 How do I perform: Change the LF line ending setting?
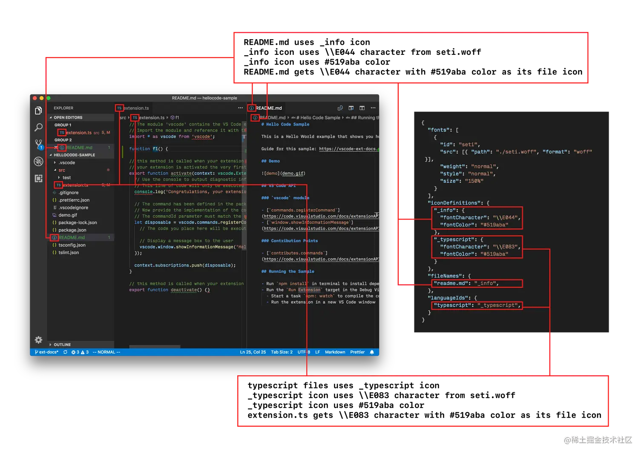[x=318, y=352]
